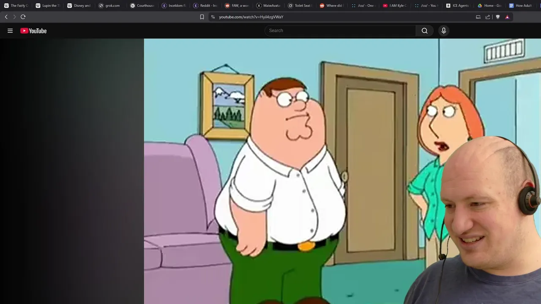
Task: Open the "Where did" Reddit tab
Action: pyautogui.click(x=332, y=5)
